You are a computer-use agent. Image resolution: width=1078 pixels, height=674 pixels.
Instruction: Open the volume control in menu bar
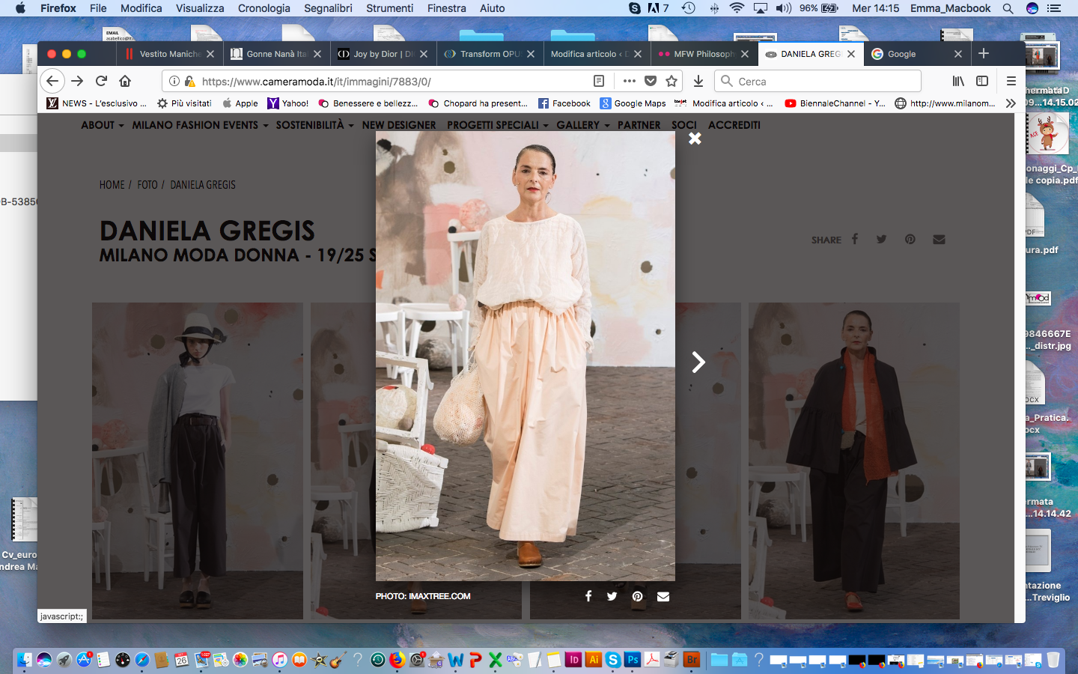click(x=784, y=8)
